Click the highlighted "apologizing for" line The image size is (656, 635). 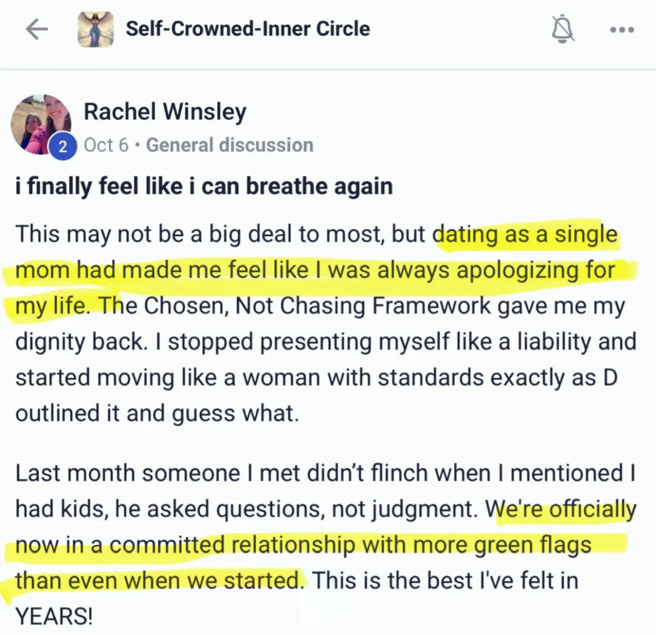[536, 270]
